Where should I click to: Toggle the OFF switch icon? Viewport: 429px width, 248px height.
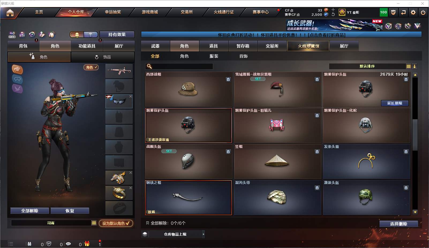pos(12,35)
